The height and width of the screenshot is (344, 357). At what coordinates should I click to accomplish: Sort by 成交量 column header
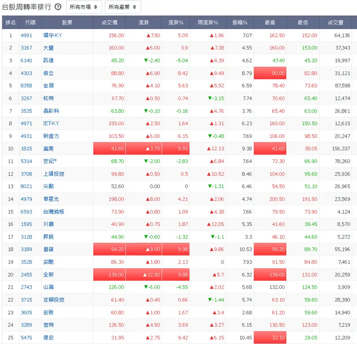coord(336,22)
